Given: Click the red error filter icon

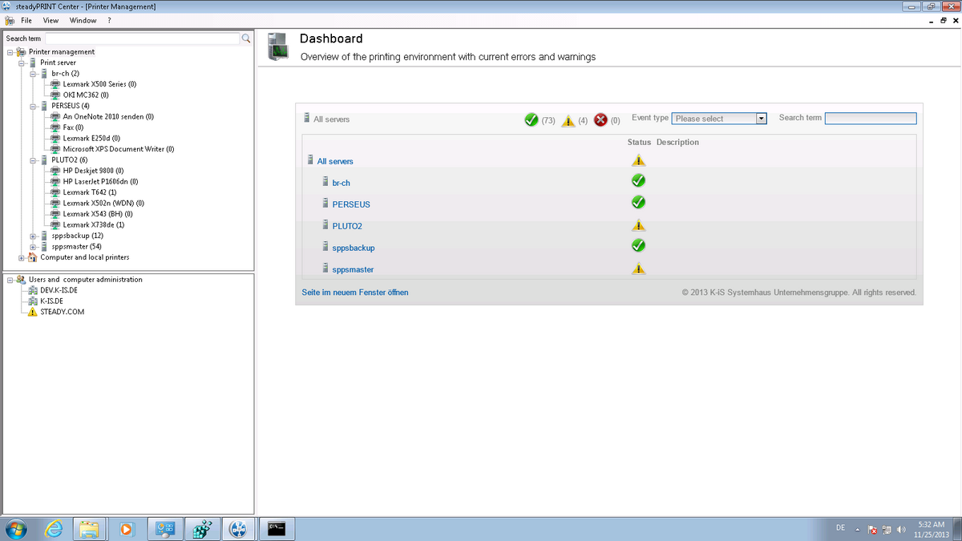Looking at the screenshot, I should click(600, 119).
